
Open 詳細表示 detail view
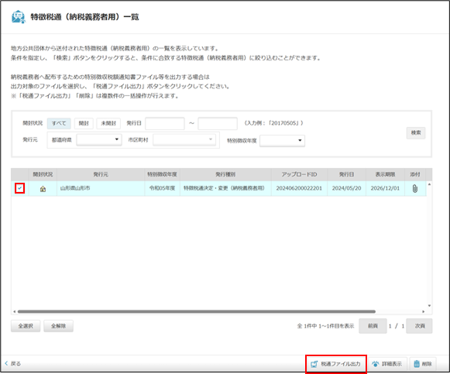click(387, 364)
